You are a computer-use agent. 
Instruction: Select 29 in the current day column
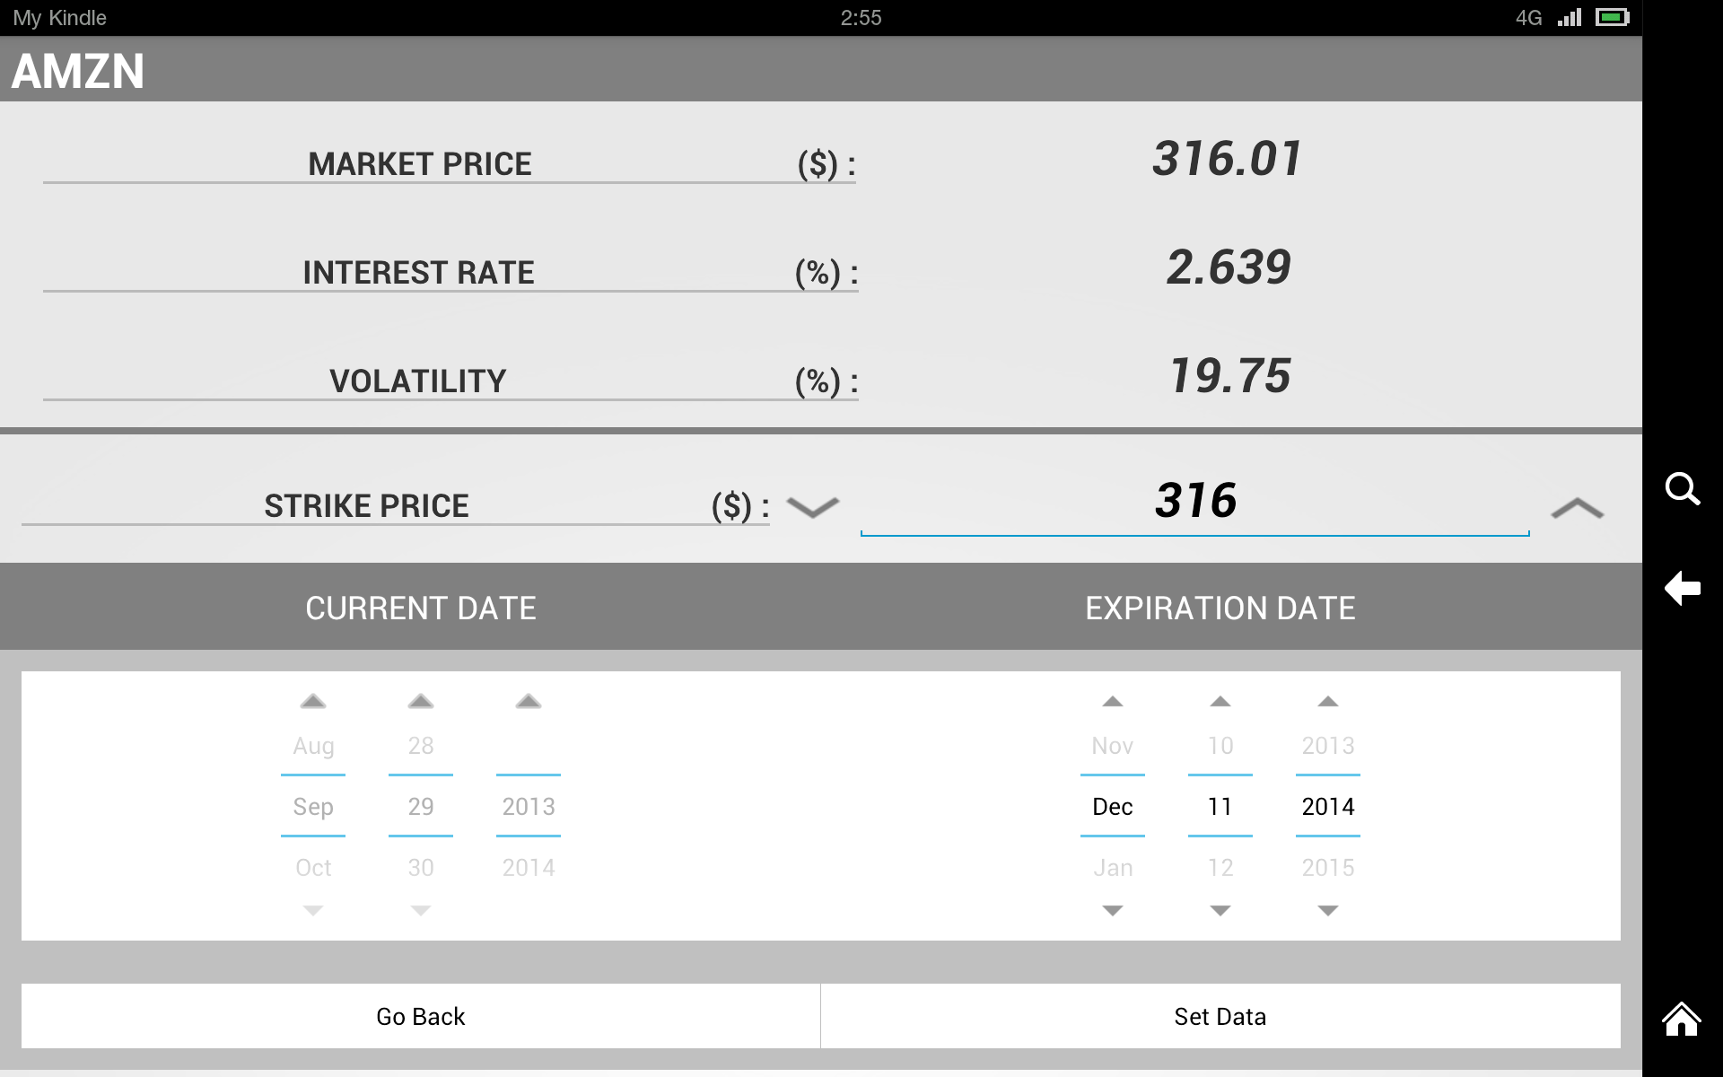pos(420,806)
